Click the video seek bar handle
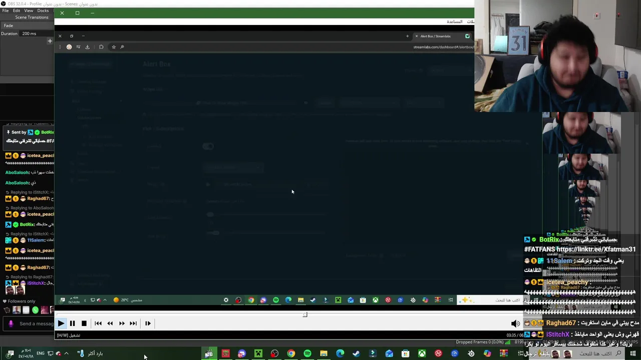 pyautogui.click(x=305, y=314)
